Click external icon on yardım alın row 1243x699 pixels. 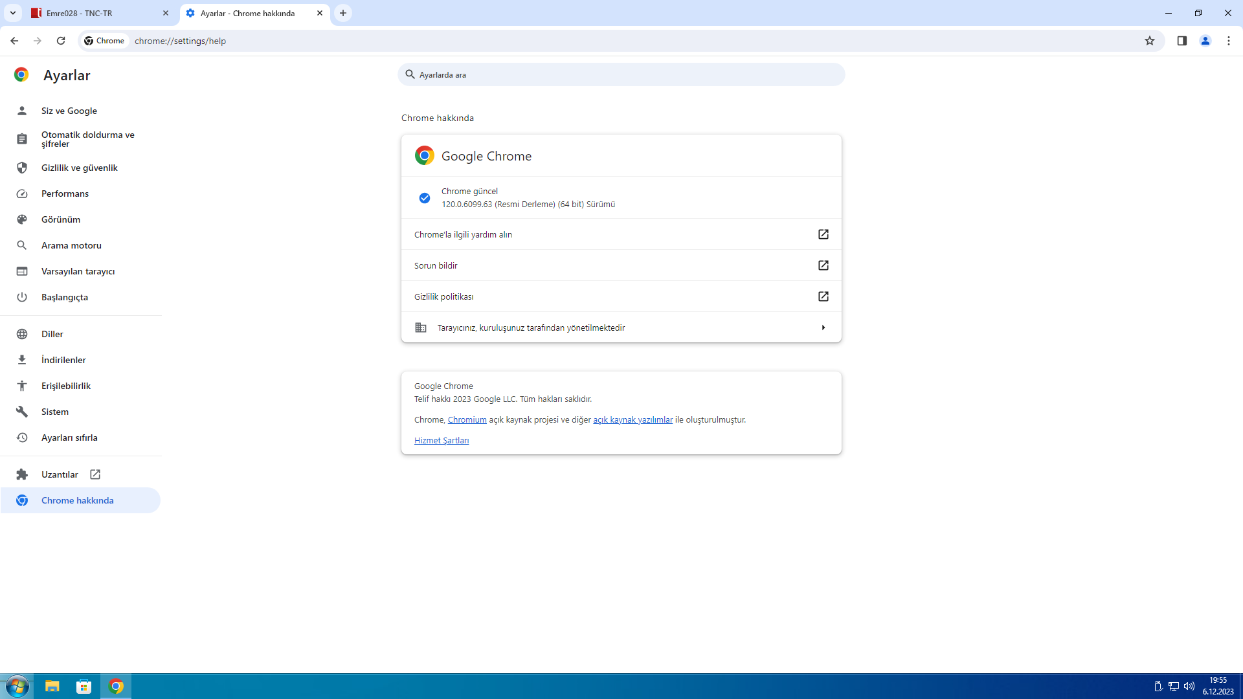pyautogui.click(x=823, y=234)
